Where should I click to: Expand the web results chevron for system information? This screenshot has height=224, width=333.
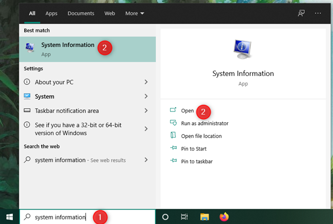(x=146, y=160)
